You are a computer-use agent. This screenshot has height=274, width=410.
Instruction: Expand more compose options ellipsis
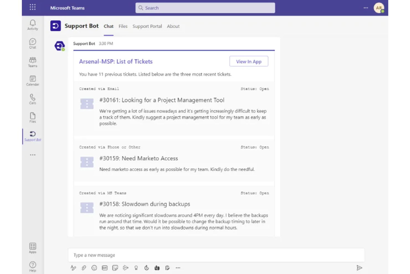(x=178, y=268)
